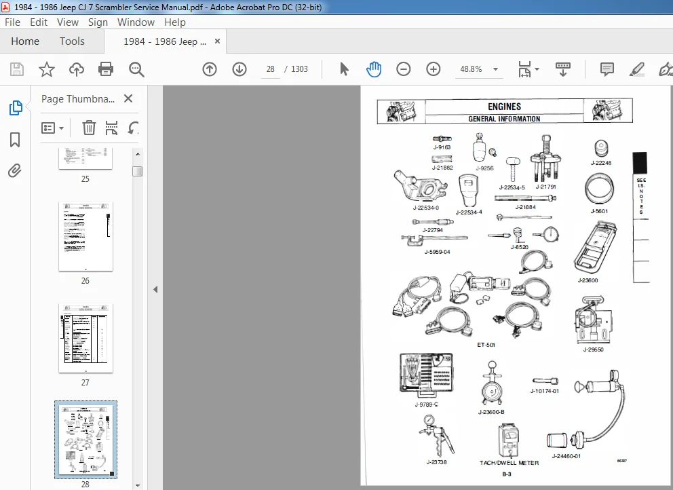
Task: Click the J-23600 tool label
Action: pos(588,280)
